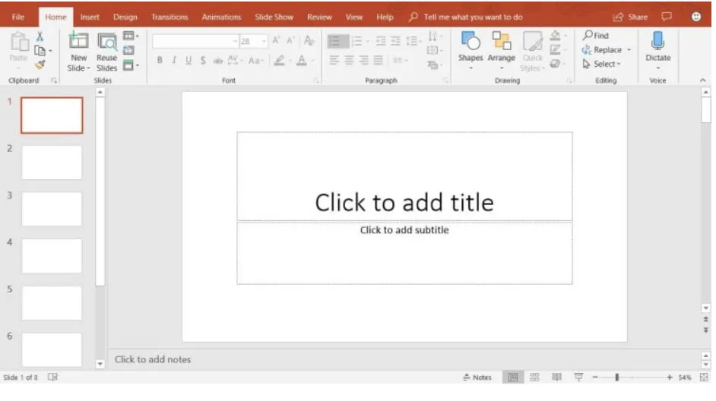Open the Insert tab
Screen dimensions: 716x401
point(90,17)
